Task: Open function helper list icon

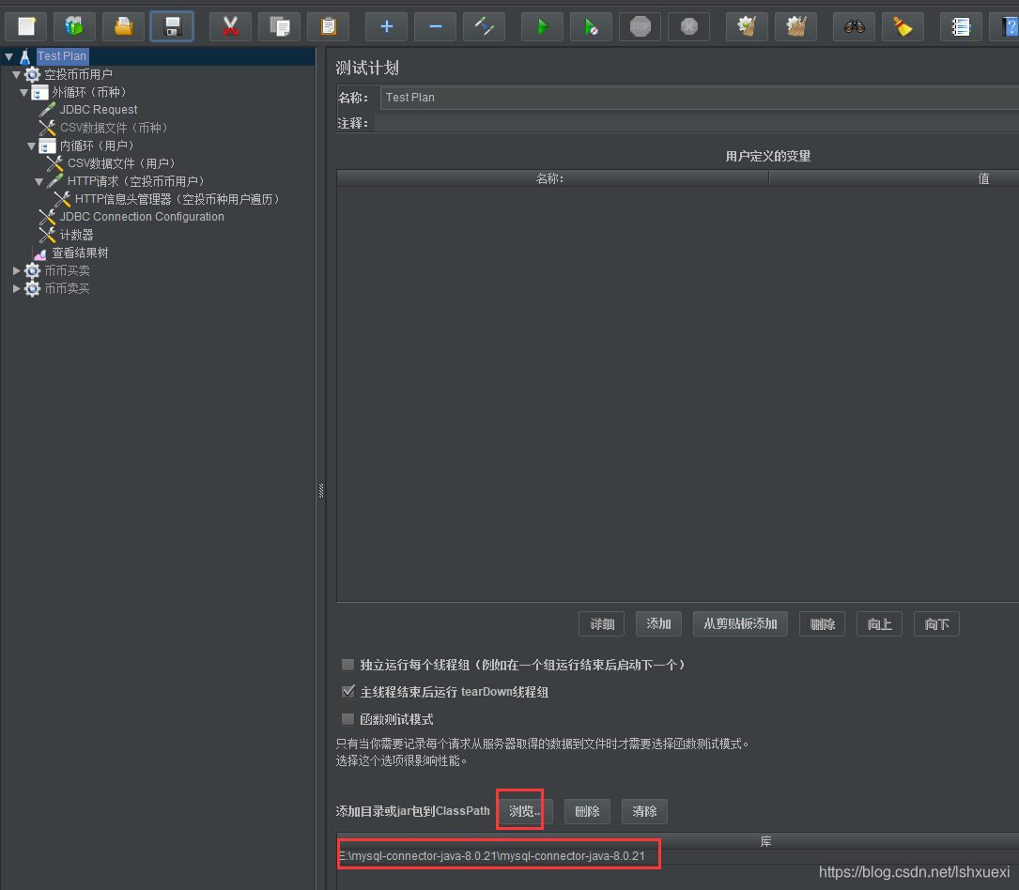Action: [961, 26]
